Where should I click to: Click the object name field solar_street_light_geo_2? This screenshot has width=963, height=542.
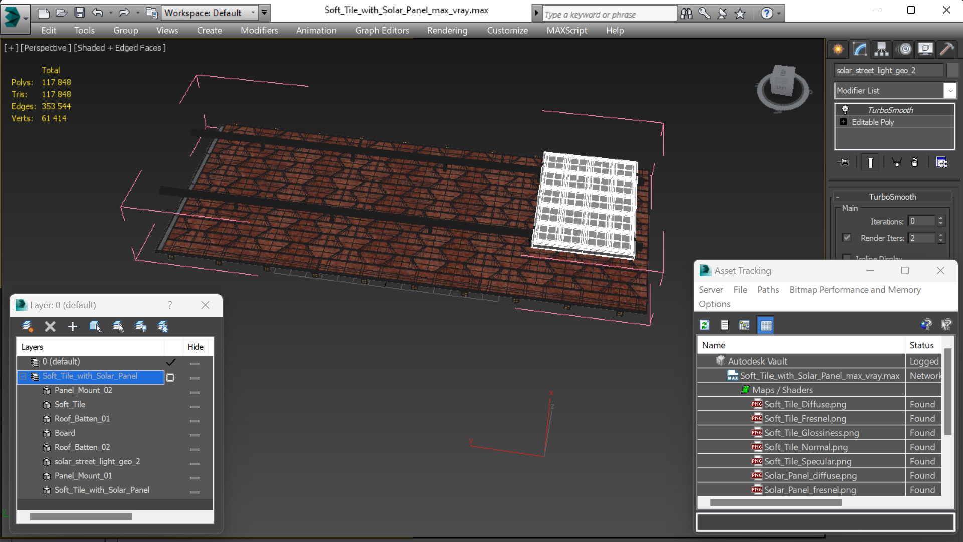[x=888, y=70]
